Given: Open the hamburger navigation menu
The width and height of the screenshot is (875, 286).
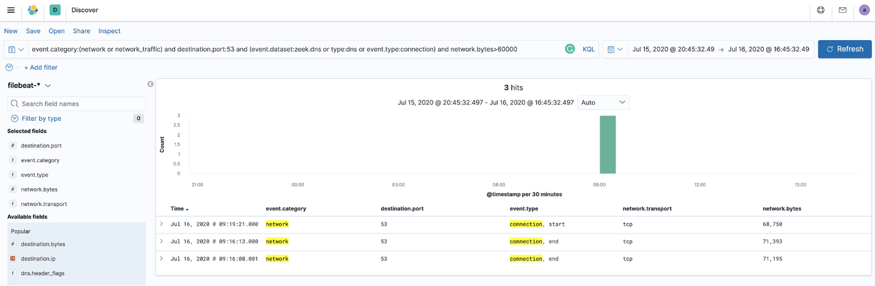Looking at the screenshot, I should pyautogui.click(x=11, y=10).
